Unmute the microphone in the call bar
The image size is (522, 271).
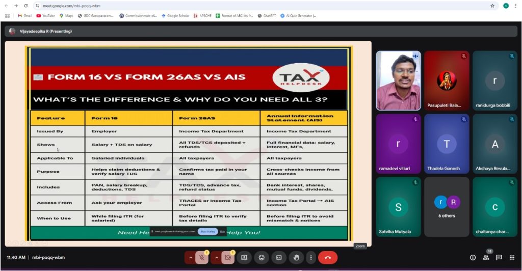click(x=202, y=258)
